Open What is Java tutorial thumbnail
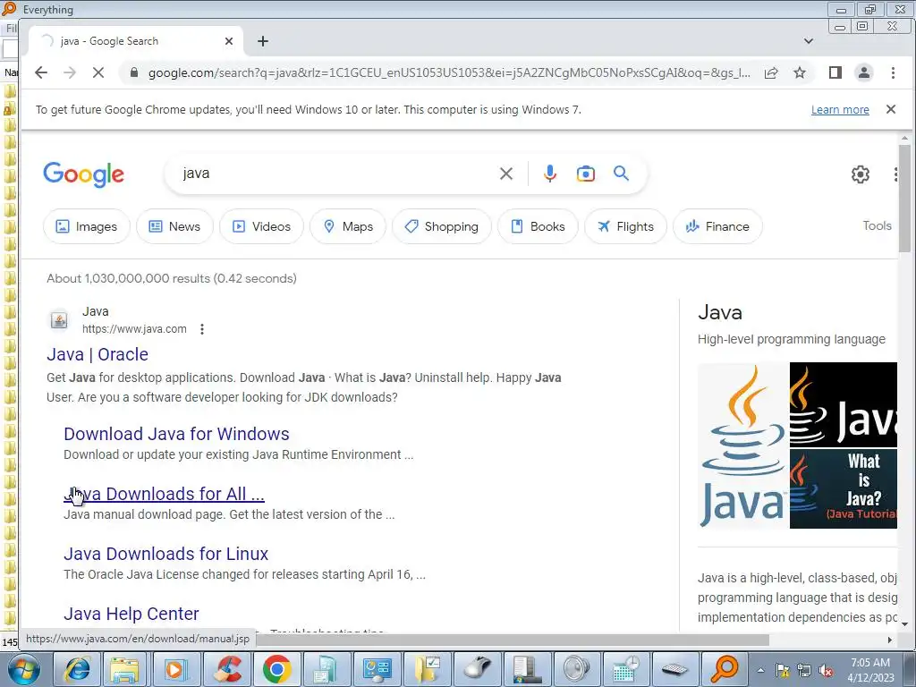The width and height of the screenshot is (916, 687). [844, 489]
